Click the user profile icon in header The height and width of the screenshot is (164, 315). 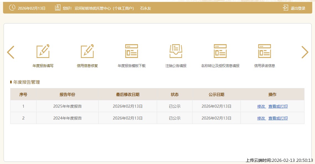point(58,8)
